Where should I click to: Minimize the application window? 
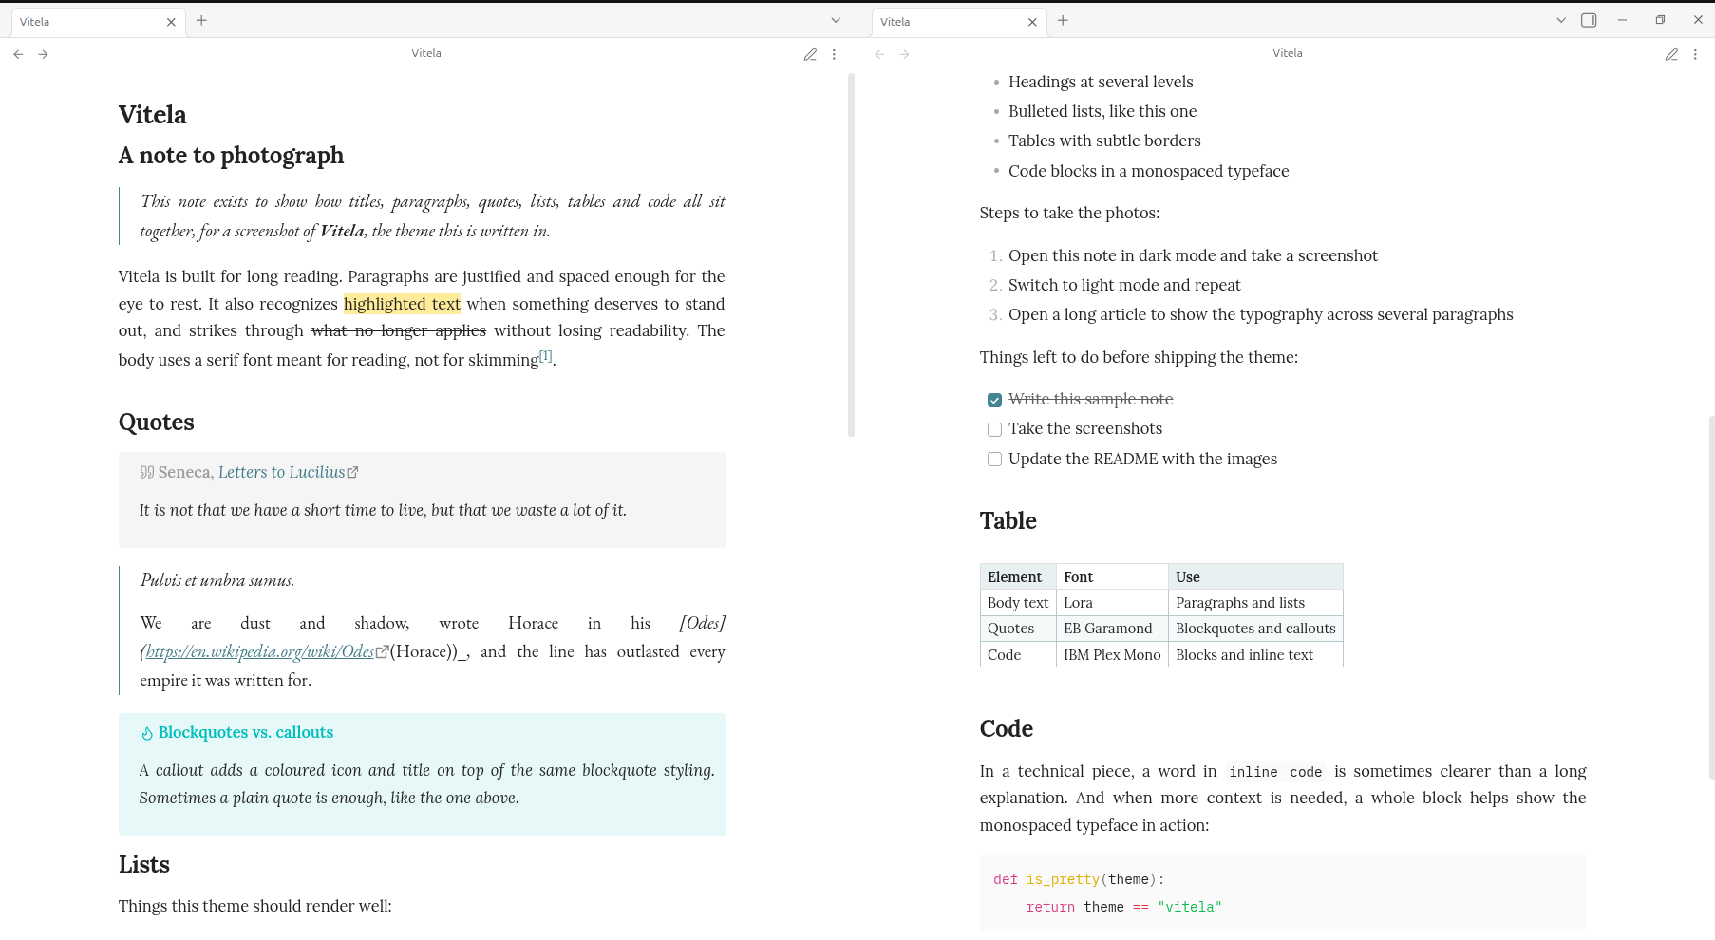[1623, 20]
